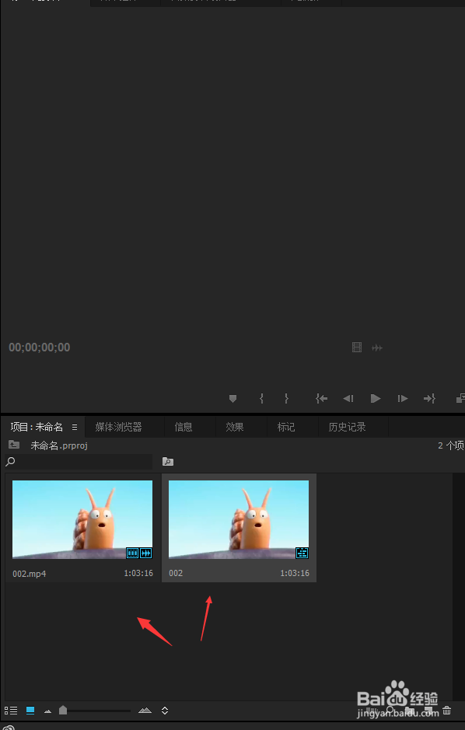The width and height of the screenshot is (465, 730).
Task: Select the Drag Video Only filmstrip icon
Action: (357, 348)
